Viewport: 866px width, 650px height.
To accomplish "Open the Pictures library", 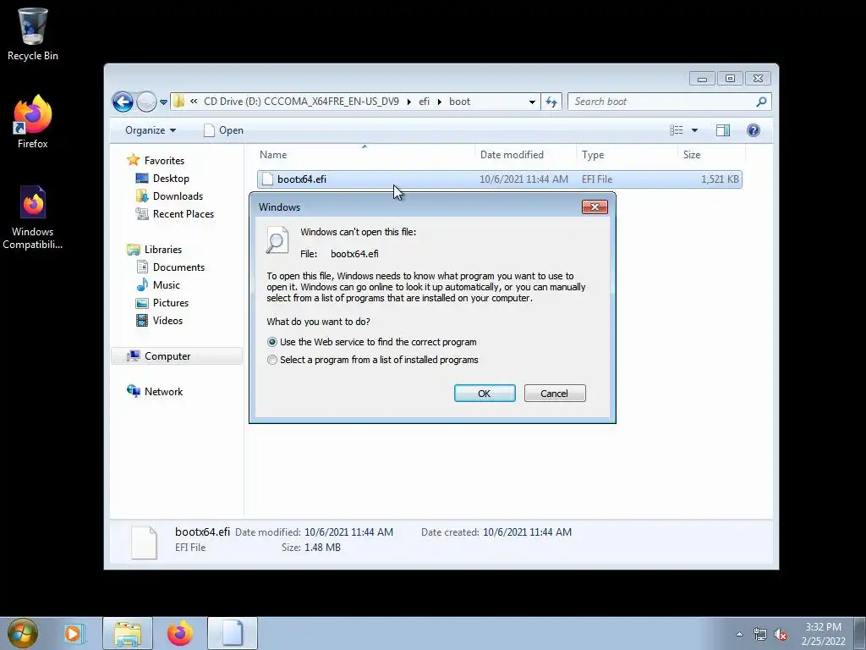I will click(x=162, y=303).
